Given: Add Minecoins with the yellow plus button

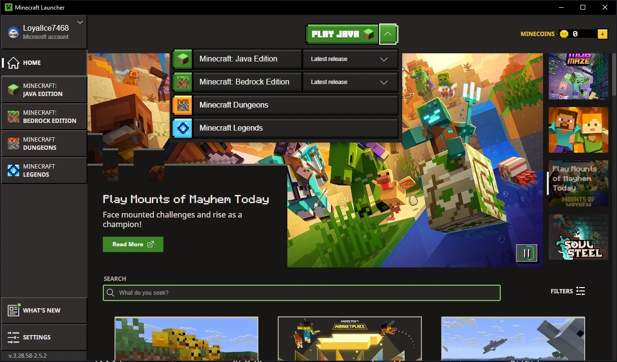Looking at the screenshot, I should (602, 34).
